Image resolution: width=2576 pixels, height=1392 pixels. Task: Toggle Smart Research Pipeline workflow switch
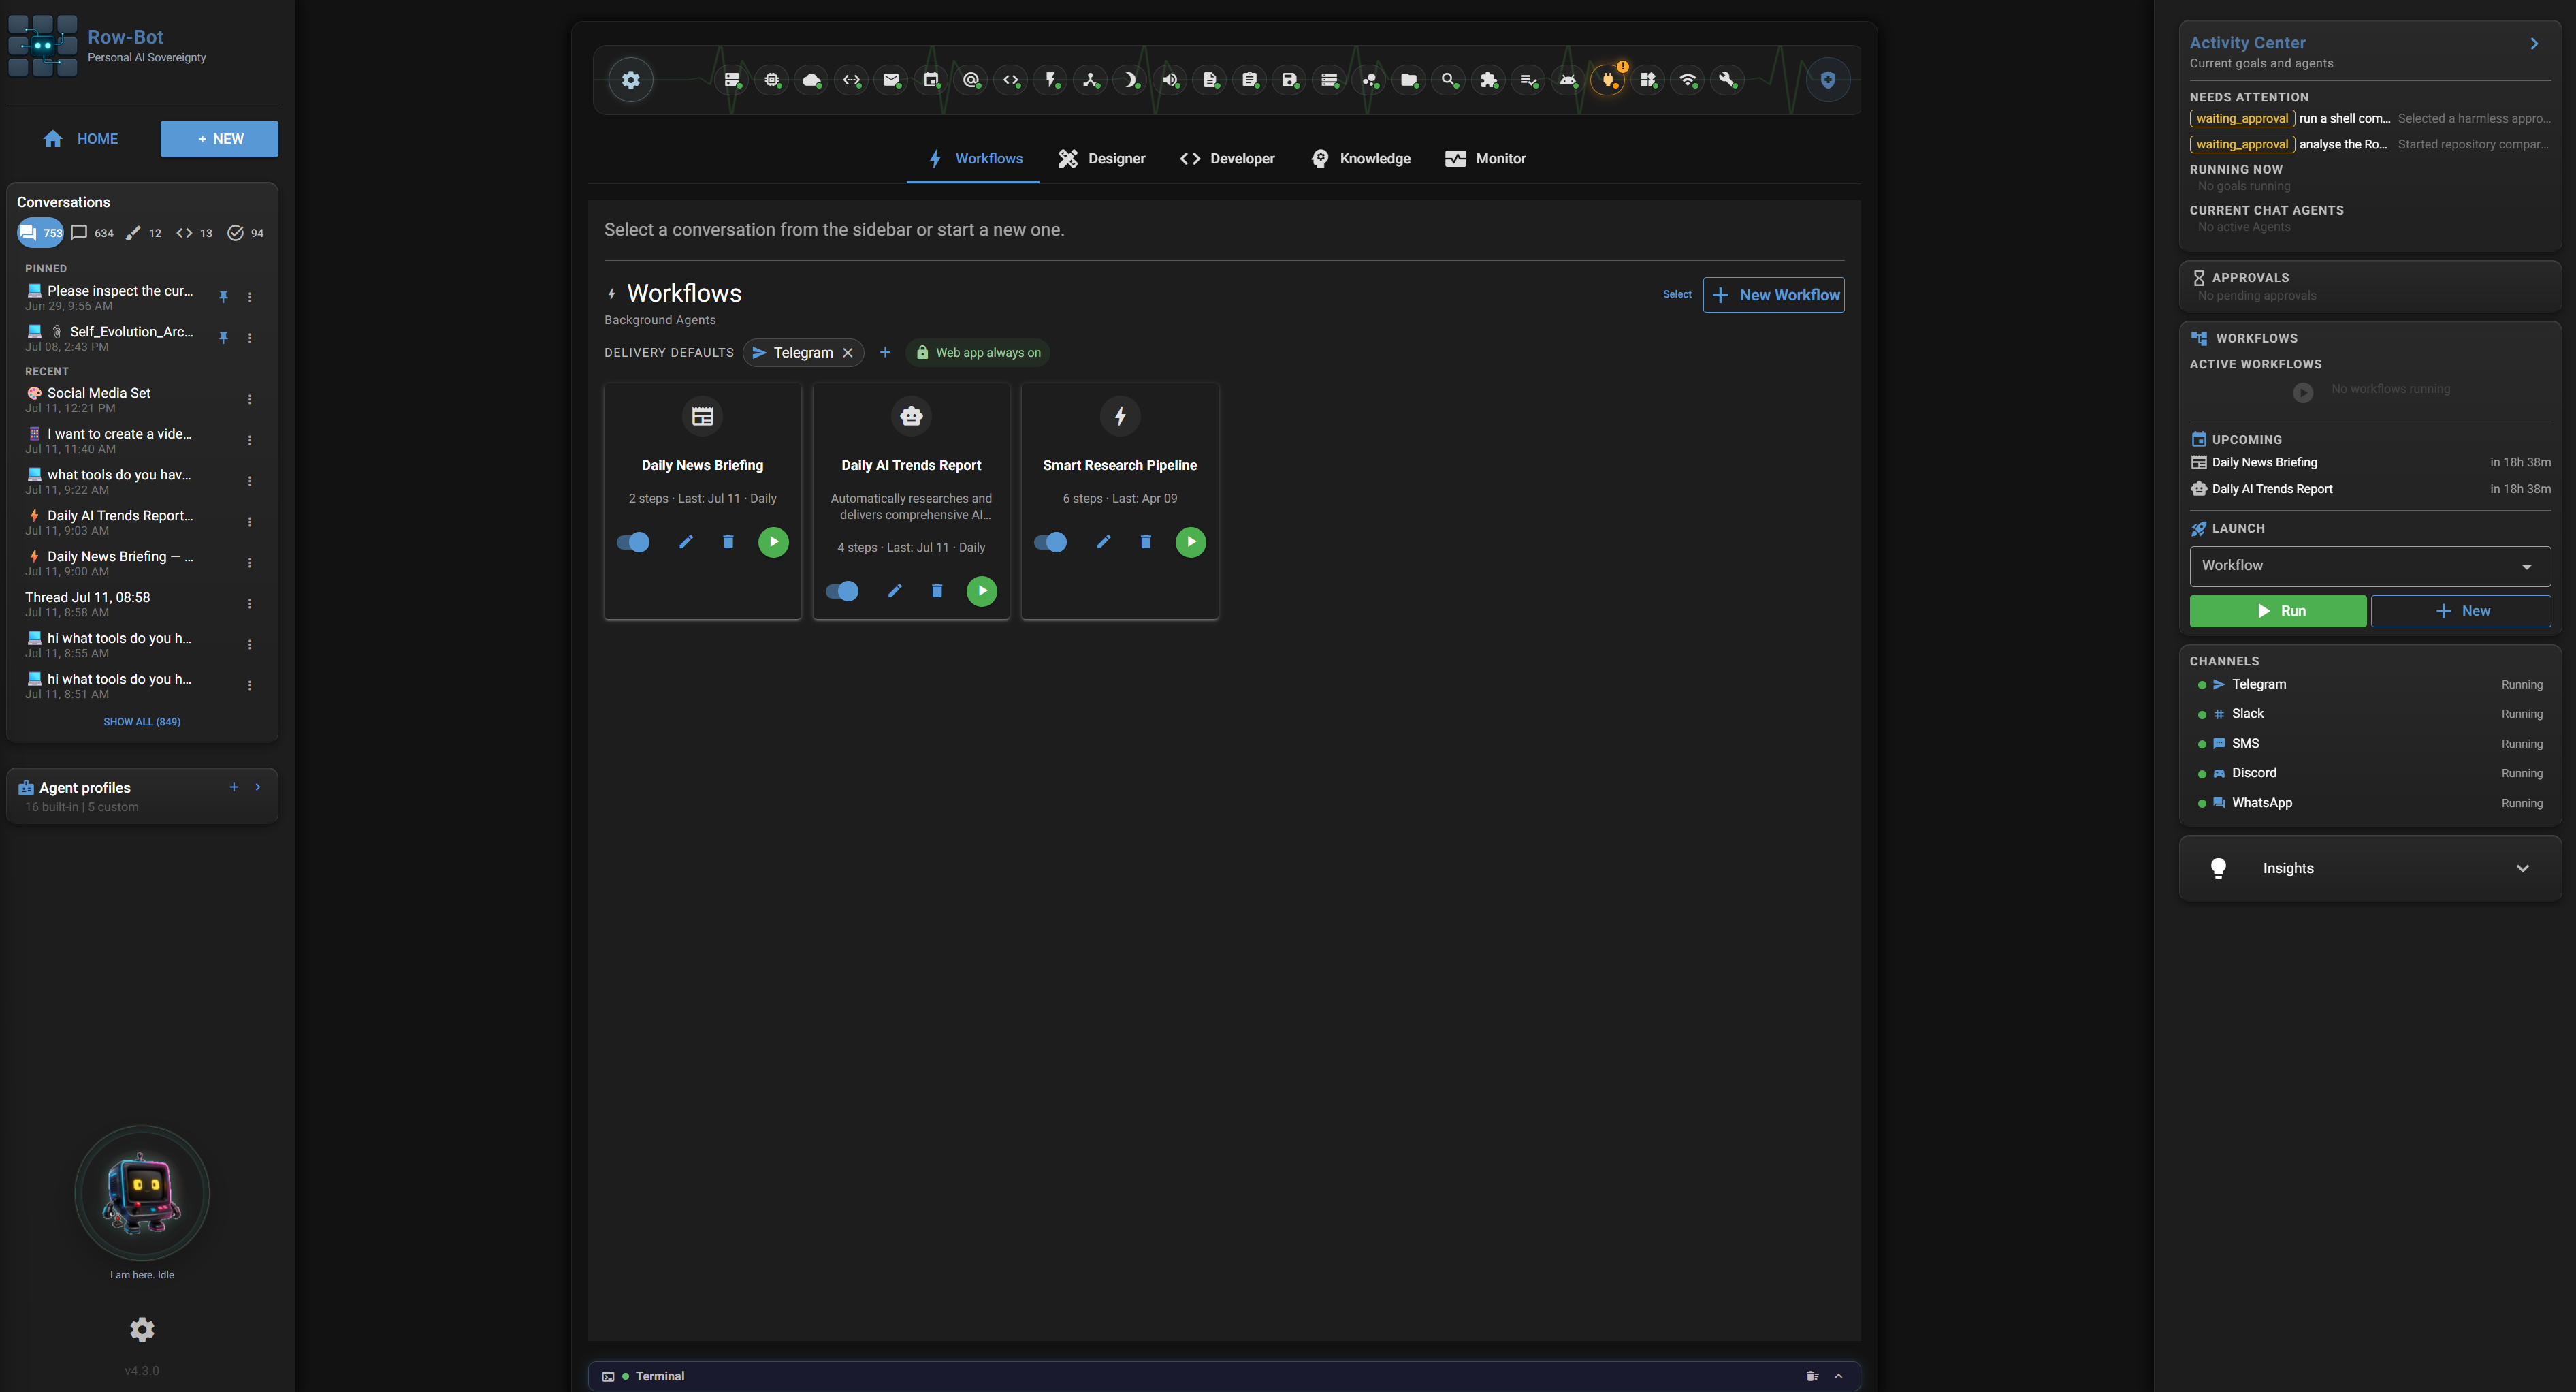[1050, 541]
